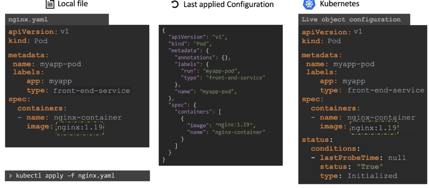
Task: Click 'conditions:' in Live object configuration
Action: click(x=335, y=149)
